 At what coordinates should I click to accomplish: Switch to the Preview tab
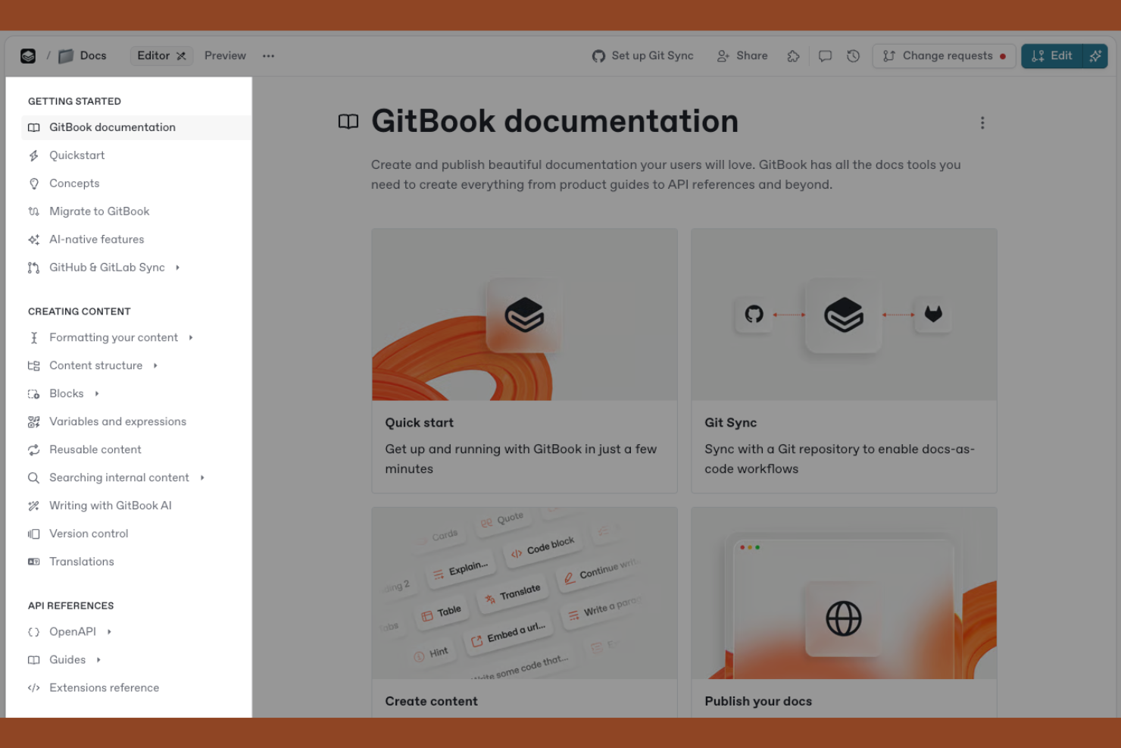coord(225,56)
